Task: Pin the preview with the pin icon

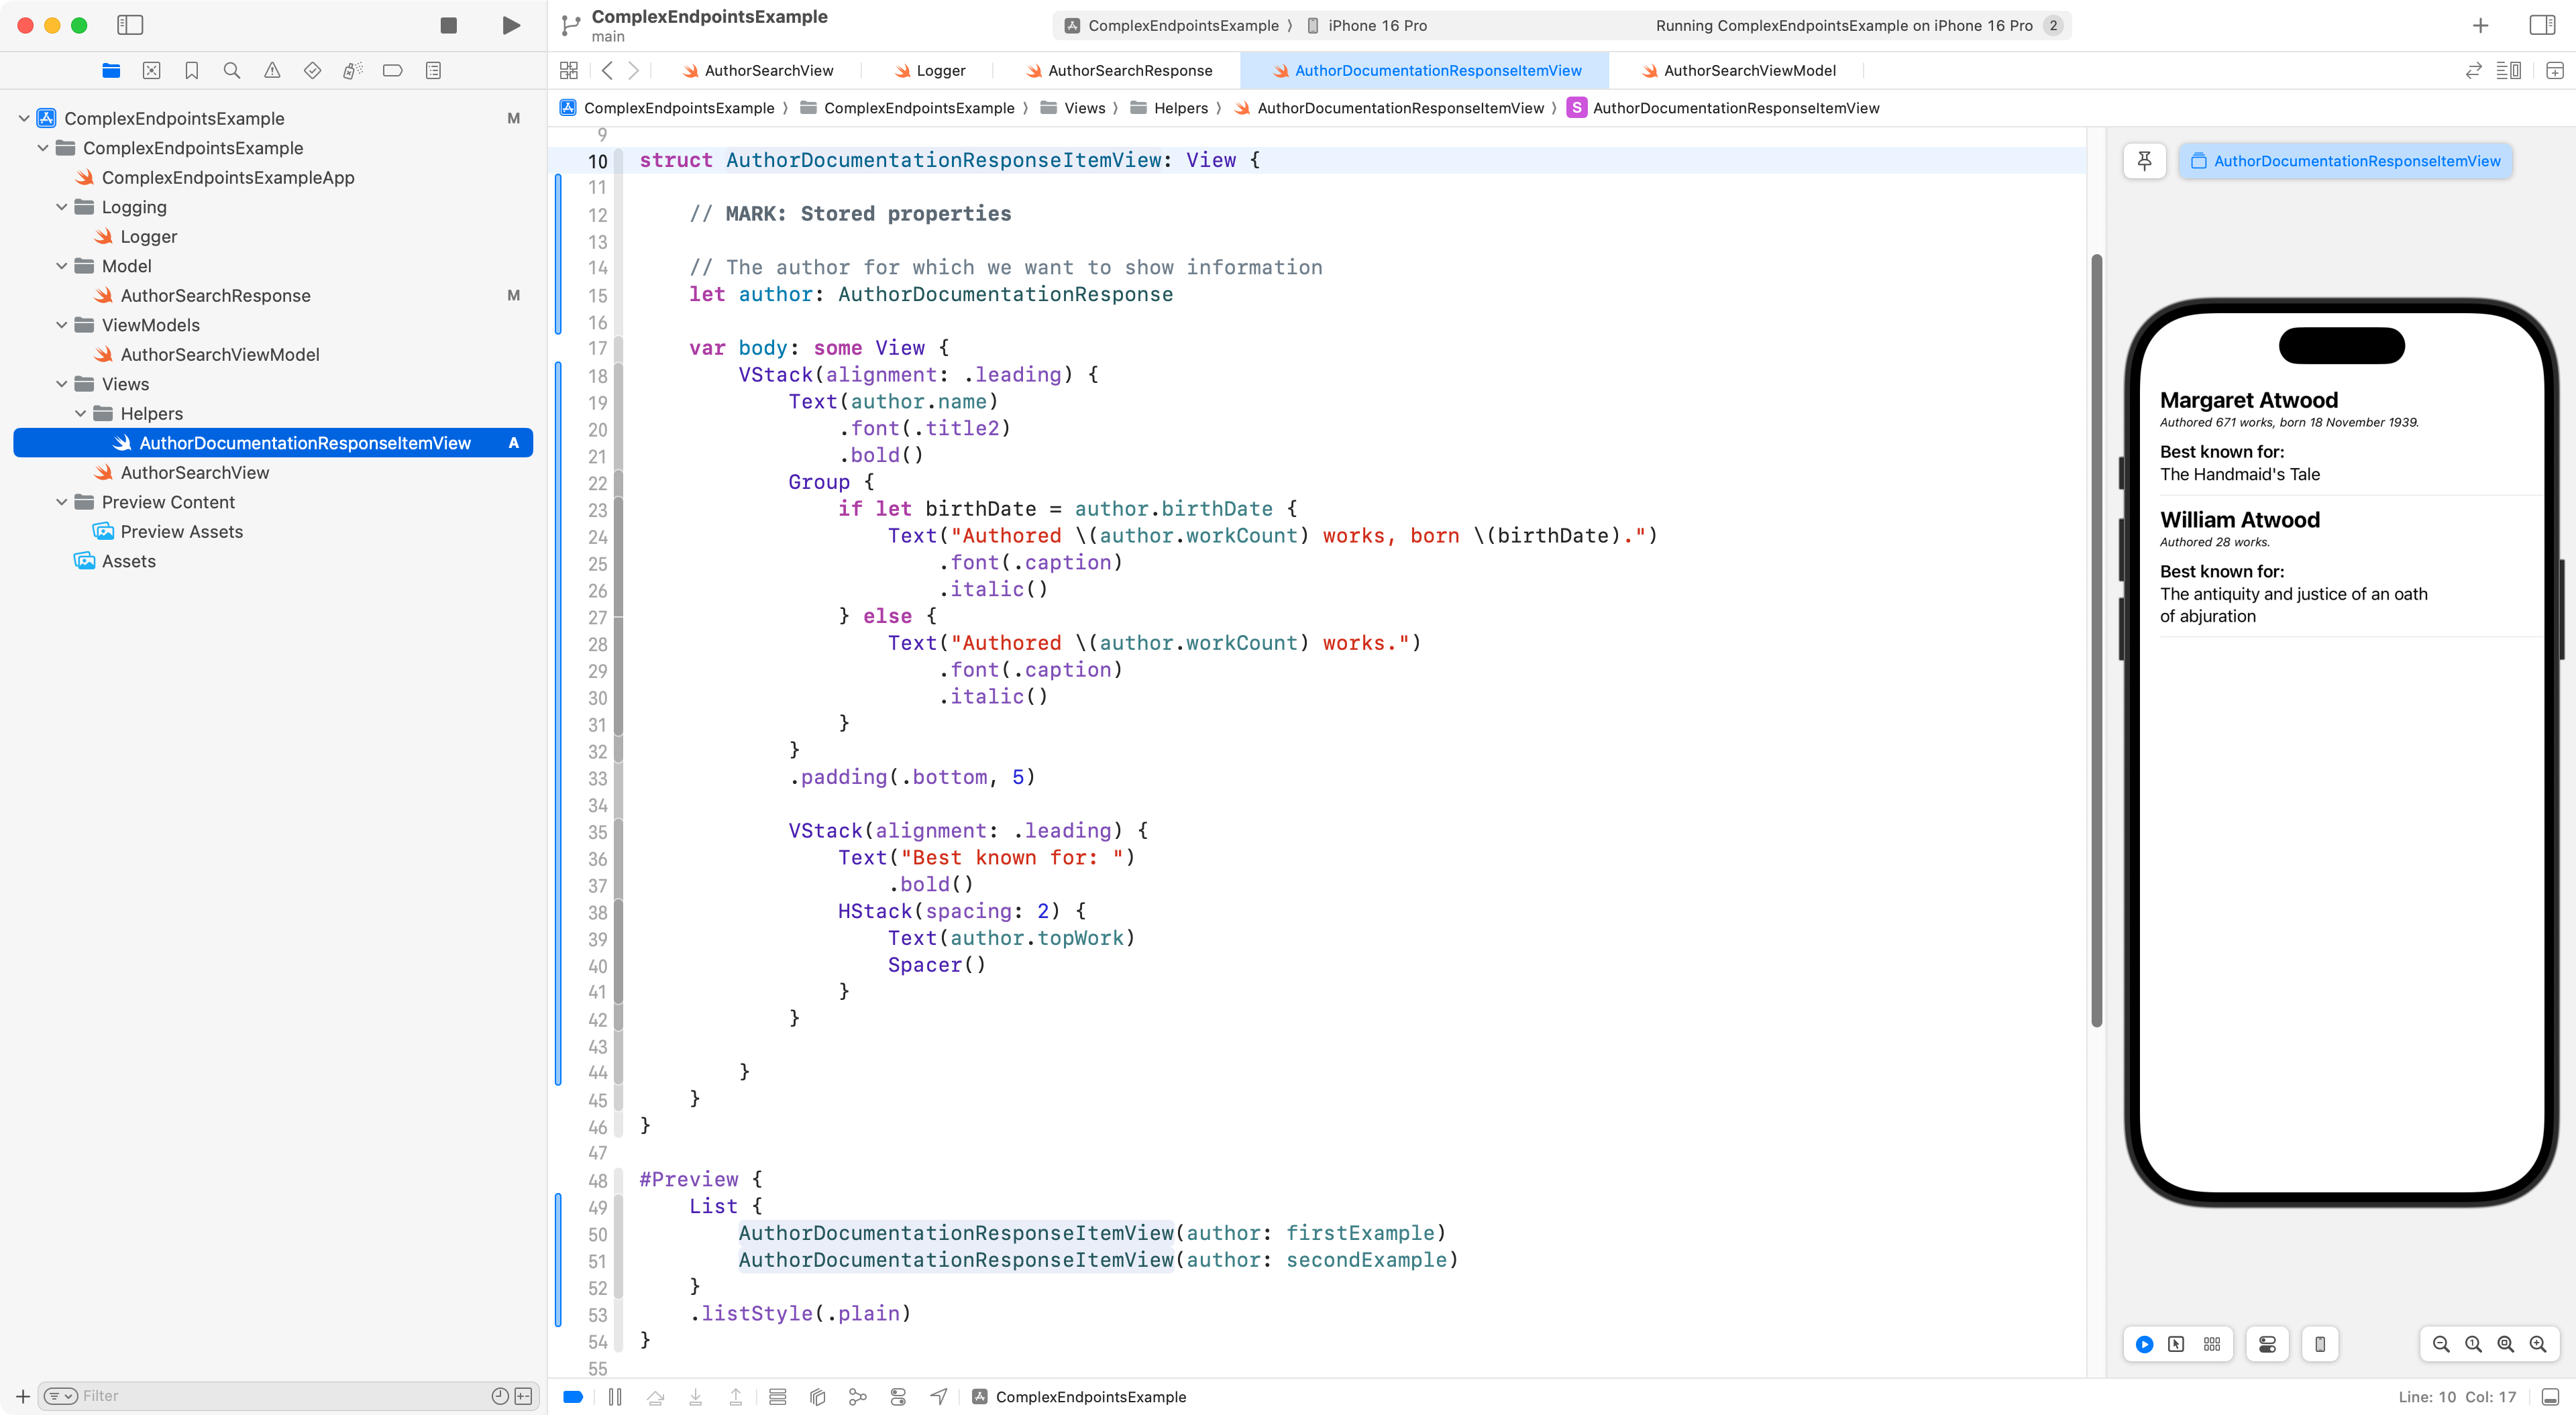Action: 2144,161
